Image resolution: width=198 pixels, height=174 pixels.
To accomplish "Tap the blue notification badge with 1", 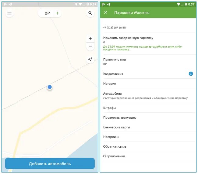I will pyautogui.click(x=191, y=74).
